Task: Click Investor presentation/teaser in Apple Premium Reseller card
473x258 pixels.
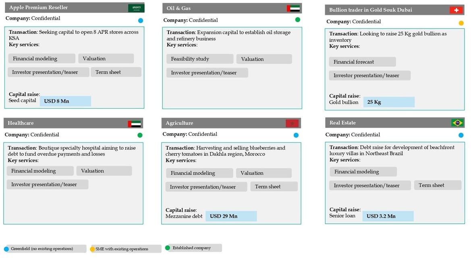Action: click(x=48, y=72)
